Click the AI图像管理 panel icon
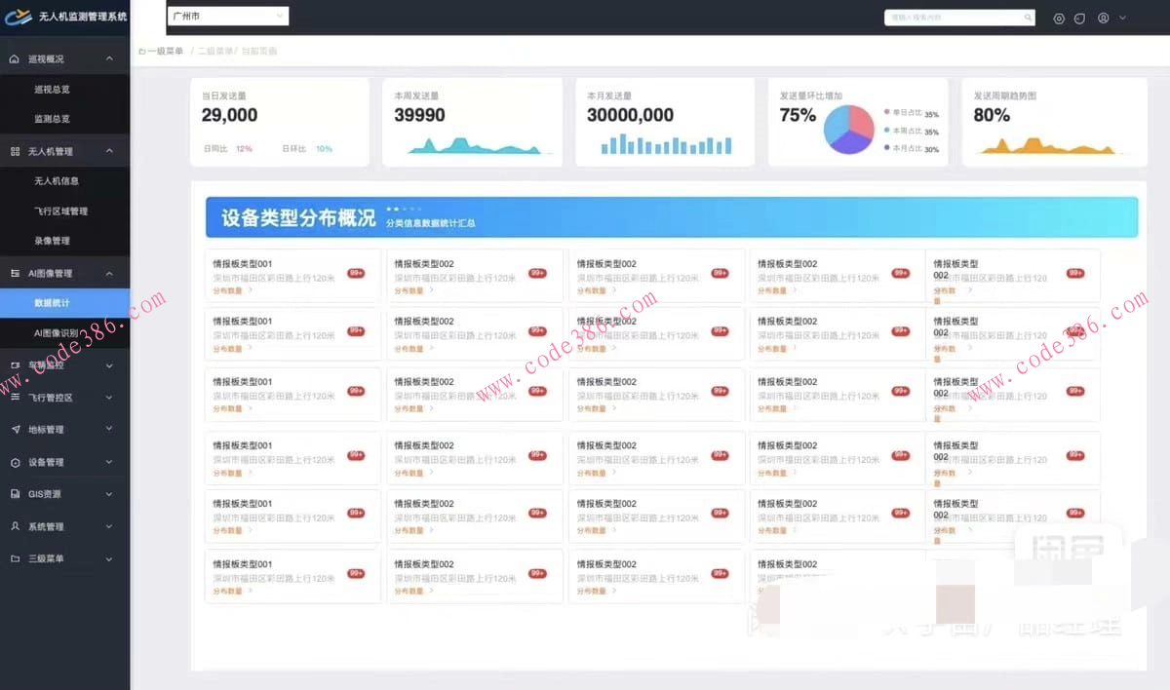 click(14, 272)
